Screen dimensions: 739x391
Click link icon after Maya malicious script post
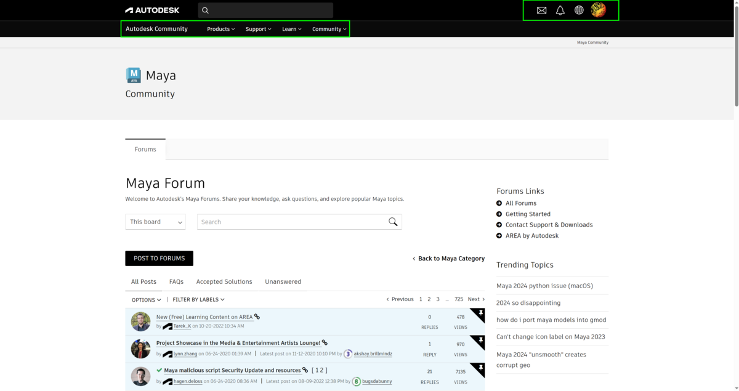305,370
